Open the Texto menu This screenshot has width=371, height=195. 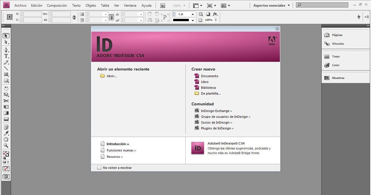pyautogui.click(x=76, y=6)
